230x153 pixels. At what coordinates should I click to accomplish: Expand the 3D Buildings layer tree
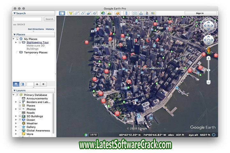(16, 116)
